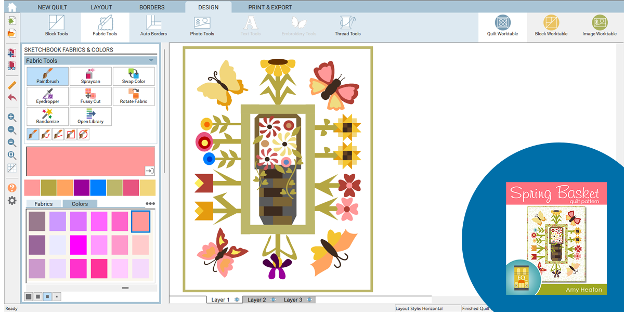This screenshot has width=624, height=312.
Task: Pick the blue swatch in the recent colors row
Action: 98,188
